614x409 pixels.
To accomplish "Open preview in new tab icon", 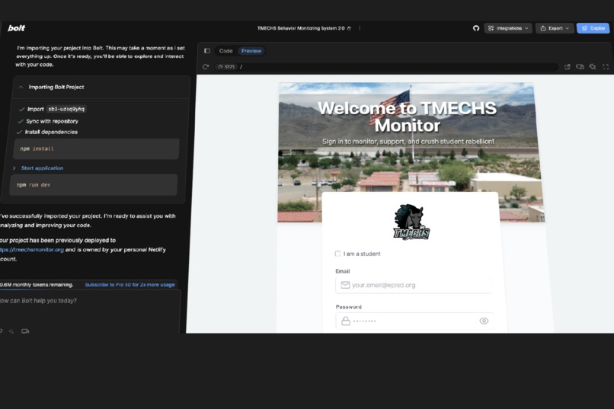I will click(x=567, y=67).
